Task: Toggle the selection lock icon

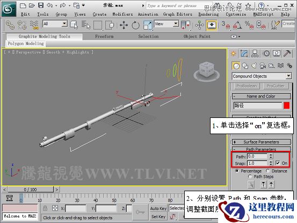Action: tap(45, 208)
